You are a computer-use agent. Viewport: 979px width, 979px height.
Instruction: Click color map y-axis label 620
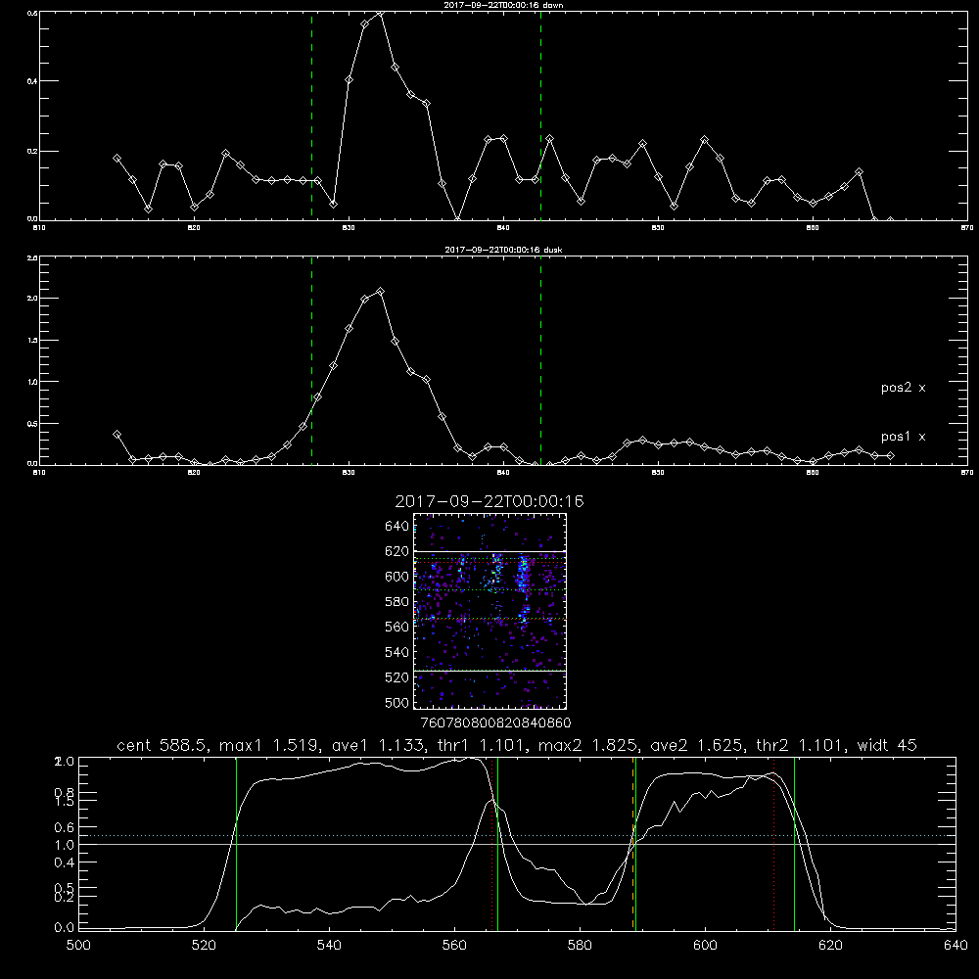point(397,551)
